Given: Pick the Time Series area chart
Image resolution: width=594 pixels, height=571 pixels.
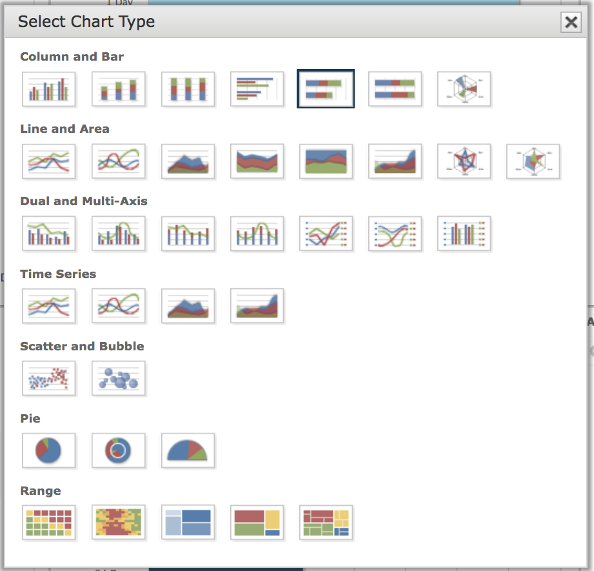Looking at the screenshot, I should pos(188,306).
